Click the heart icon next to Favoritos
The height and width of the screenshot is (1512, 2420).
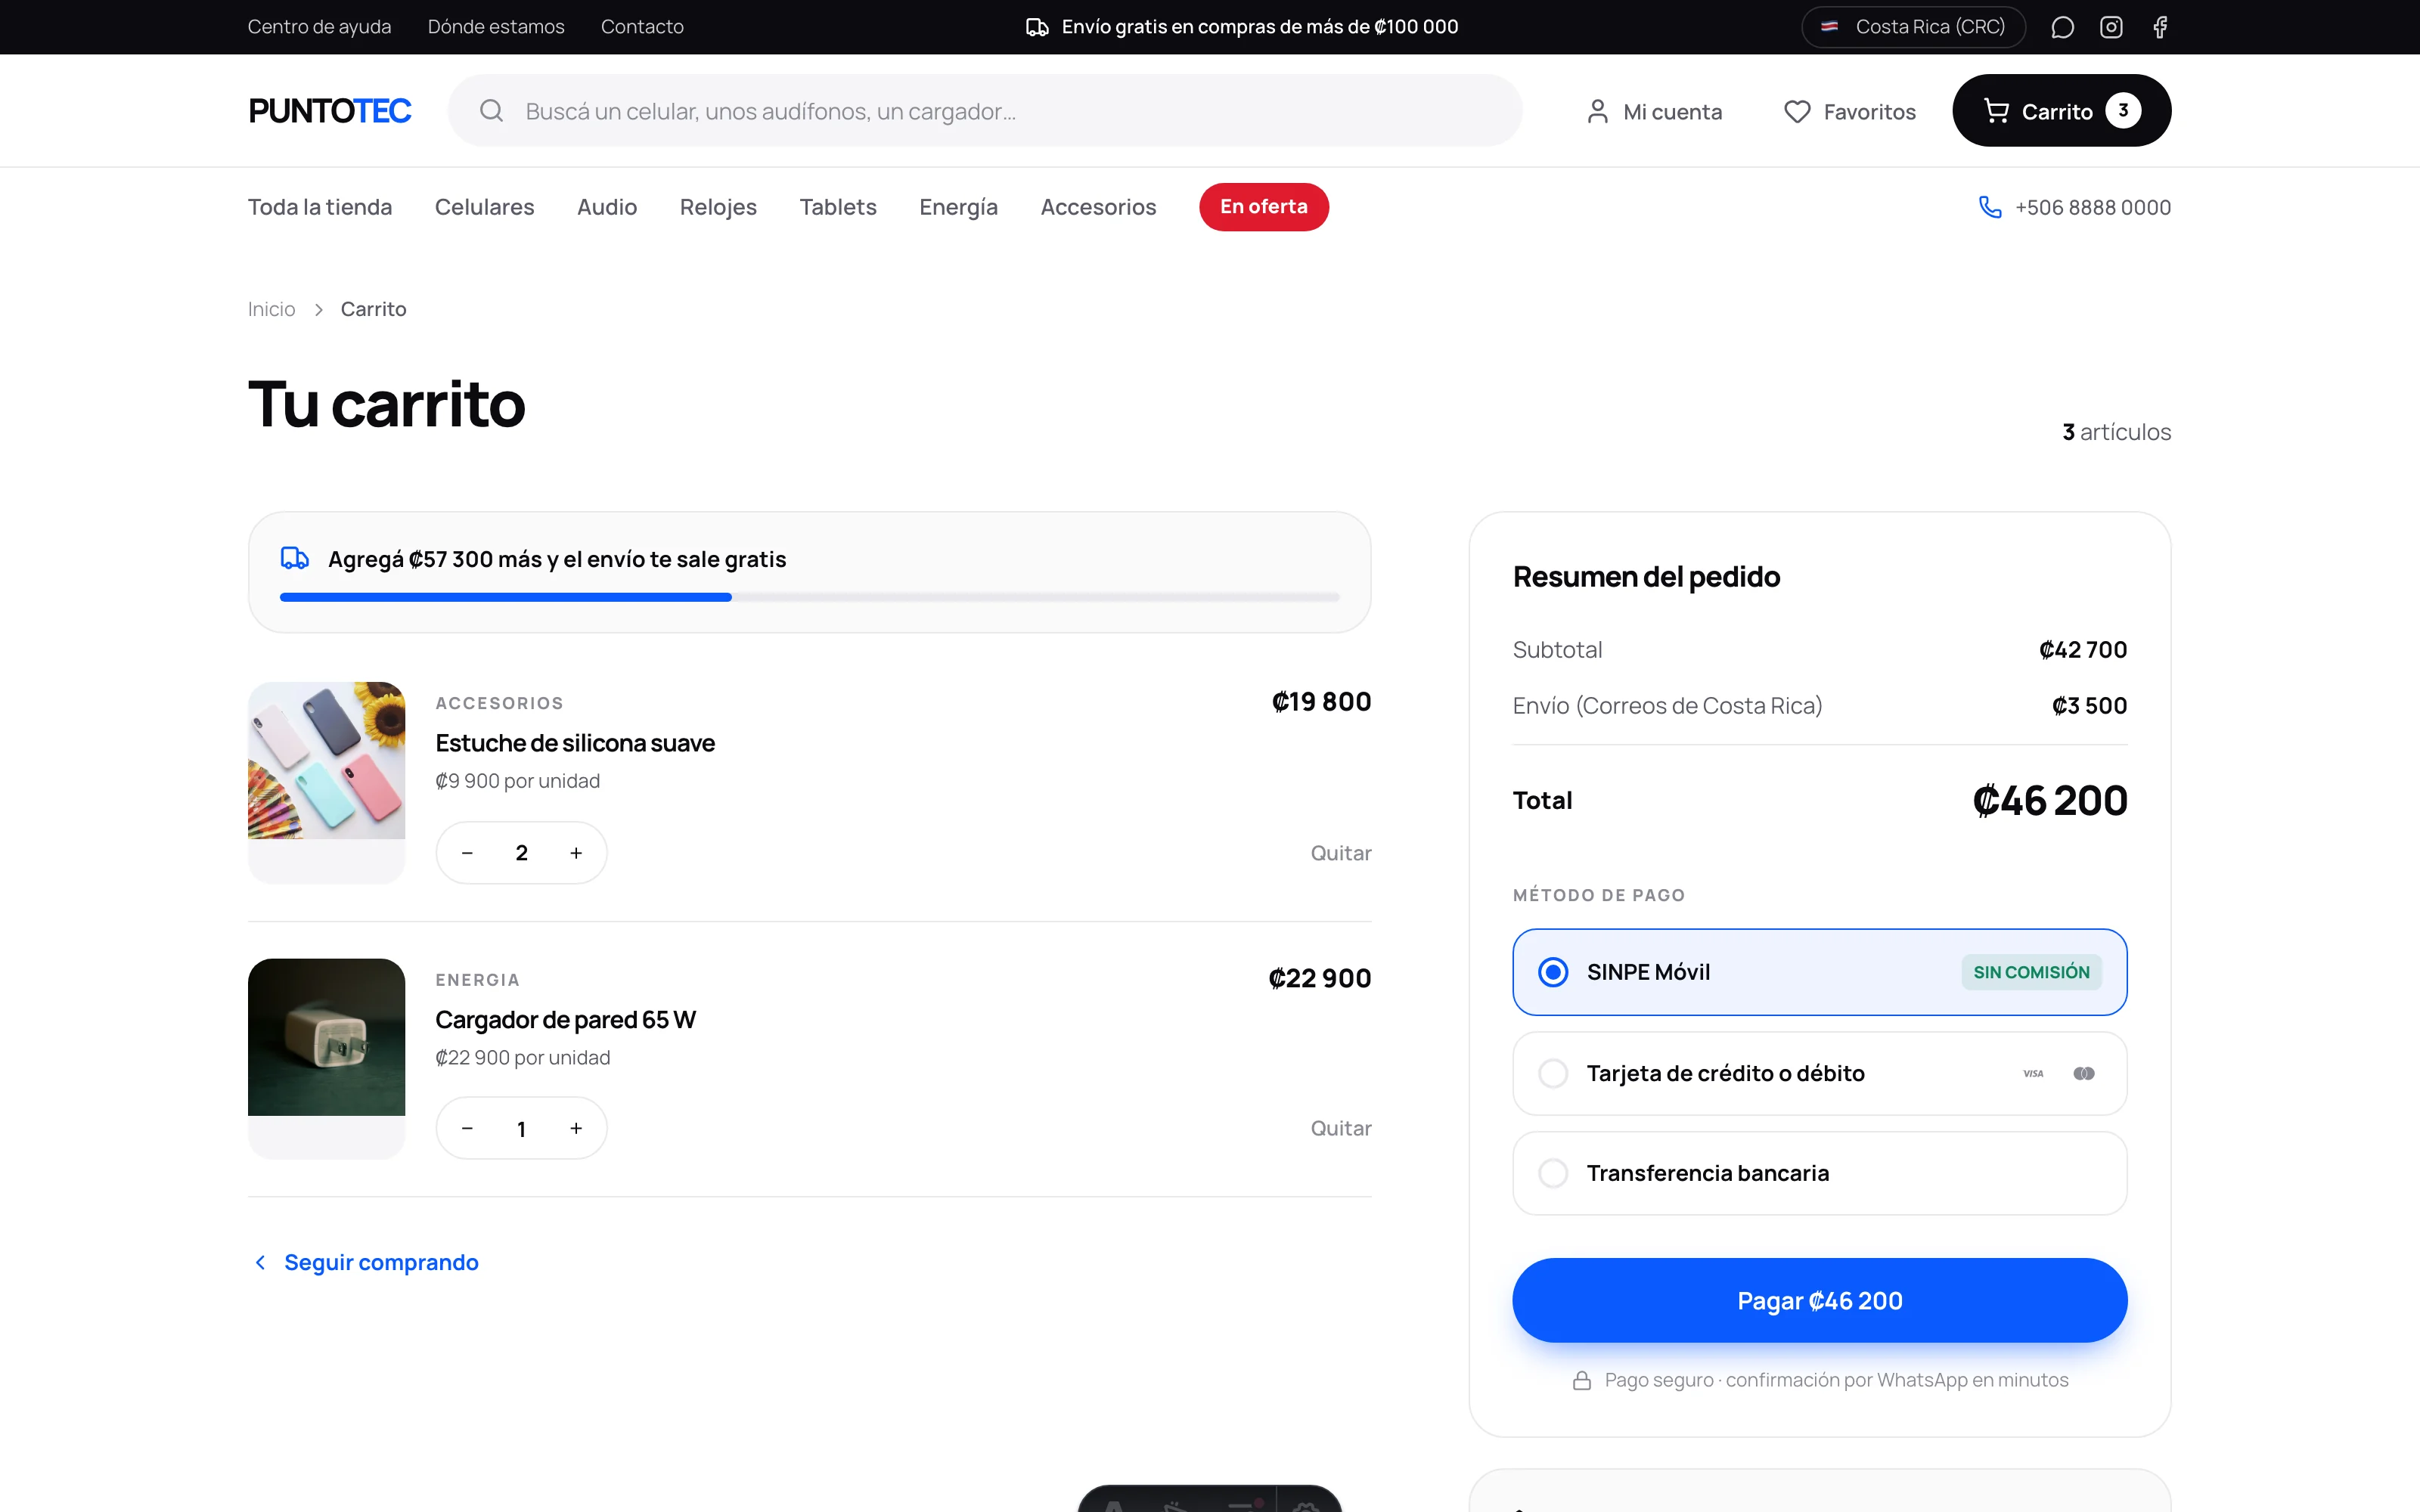click(x=1797, y=112)
